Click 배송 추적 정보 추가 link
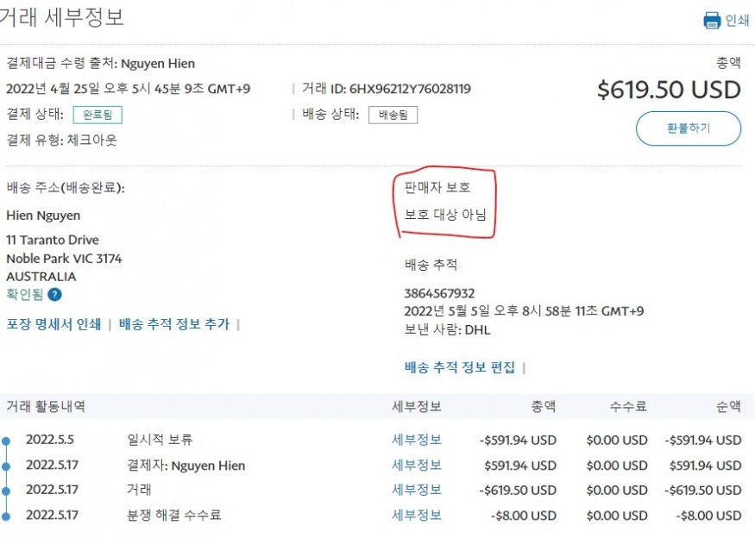Image resolution: width=755 pixels, height=538 pixels. [x=174, y=324]
